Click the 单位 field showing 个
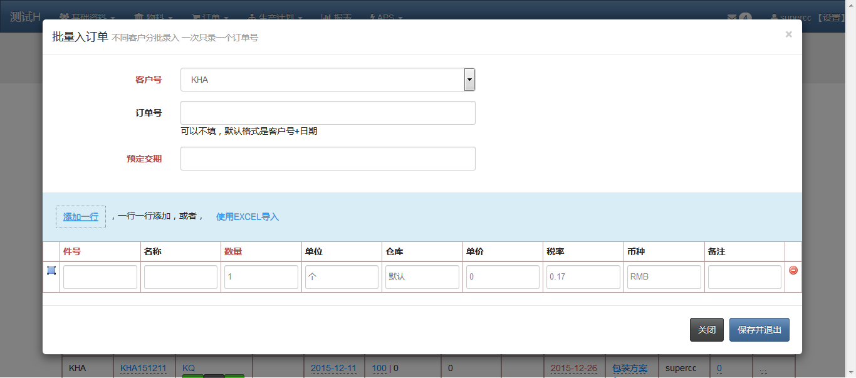Image resolution: width=856 pixels, height=378 pixels. pos(342,277)
